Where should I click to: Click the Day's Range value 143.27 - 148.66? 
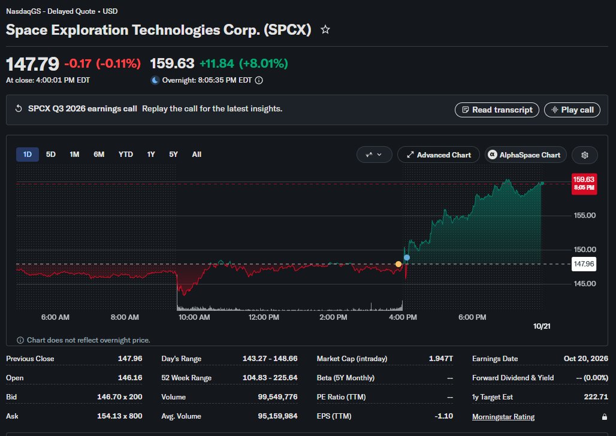click(270, 359)
